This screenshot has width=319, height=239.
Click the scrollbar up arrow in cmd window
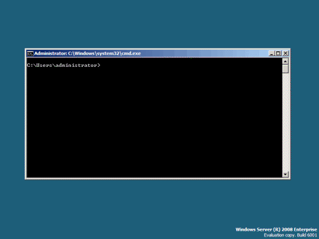(x=285, y=61)
